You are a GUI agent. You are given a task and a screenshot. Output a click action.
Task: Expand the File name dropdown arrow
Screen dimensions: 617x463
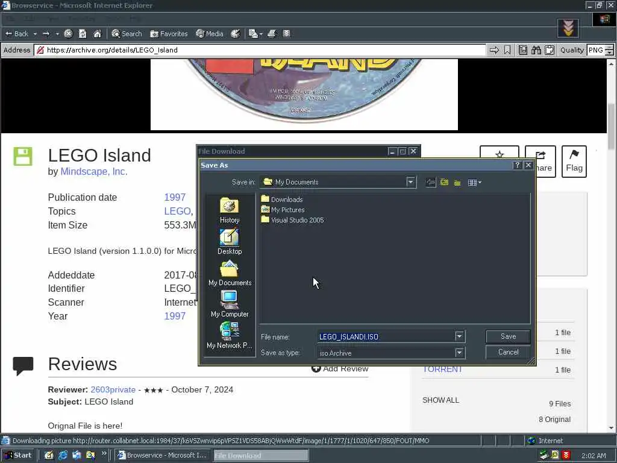click(459, 336)
